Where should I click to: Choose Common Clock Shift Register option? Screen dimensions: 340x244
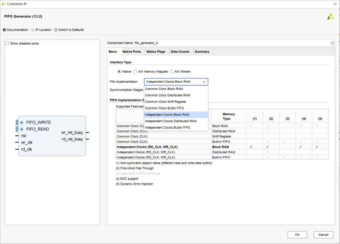tap(176, 102)
